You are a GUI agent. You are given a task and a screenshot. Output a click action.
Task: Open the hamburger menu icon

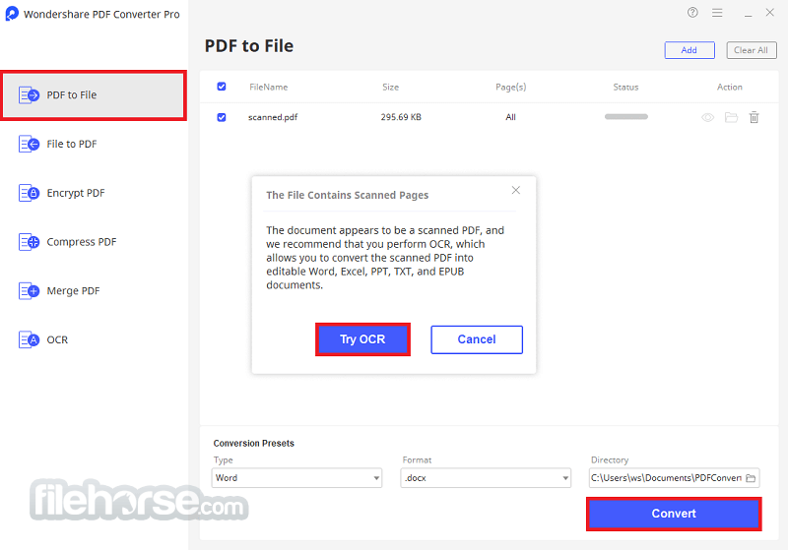[717, 13]
